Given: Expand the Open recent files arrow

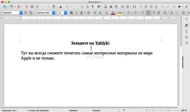Looking at the screenshot, I should (x=15, y=7).
